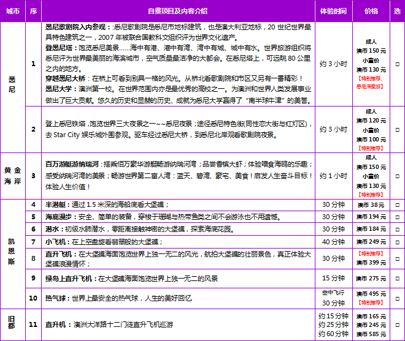Select the 黄金海岸 city cell
The height and width of the screenshot is (341, 405).
13,176
